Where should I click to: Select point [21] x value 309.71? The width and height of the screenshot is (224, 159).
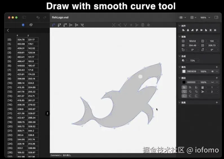click(x=22, y=131)
